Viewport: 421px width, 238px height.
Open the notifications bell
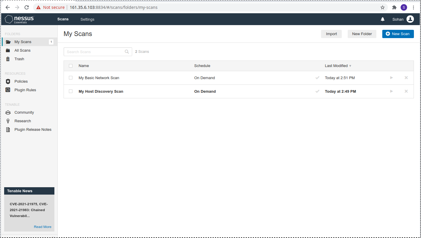coord(383,19)
